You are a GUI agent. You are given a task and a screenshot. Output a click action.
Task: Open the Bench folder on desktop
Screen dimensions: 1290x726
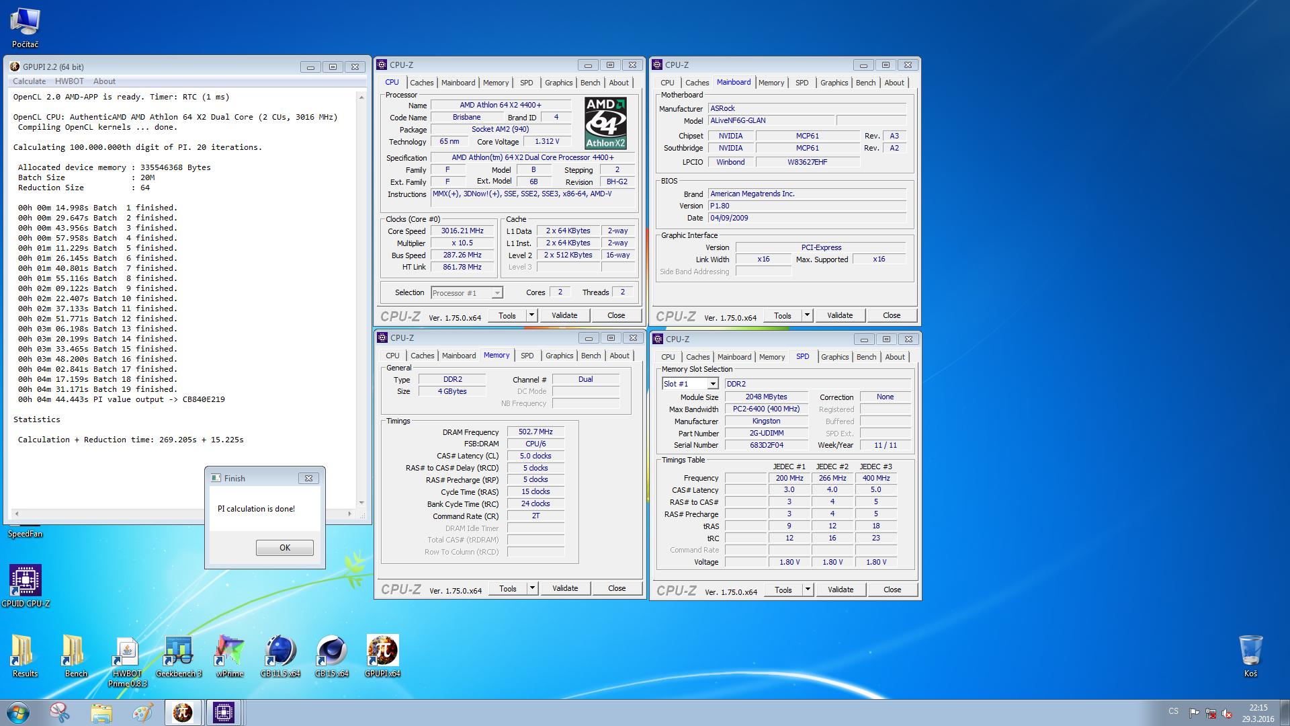point(75,656)
